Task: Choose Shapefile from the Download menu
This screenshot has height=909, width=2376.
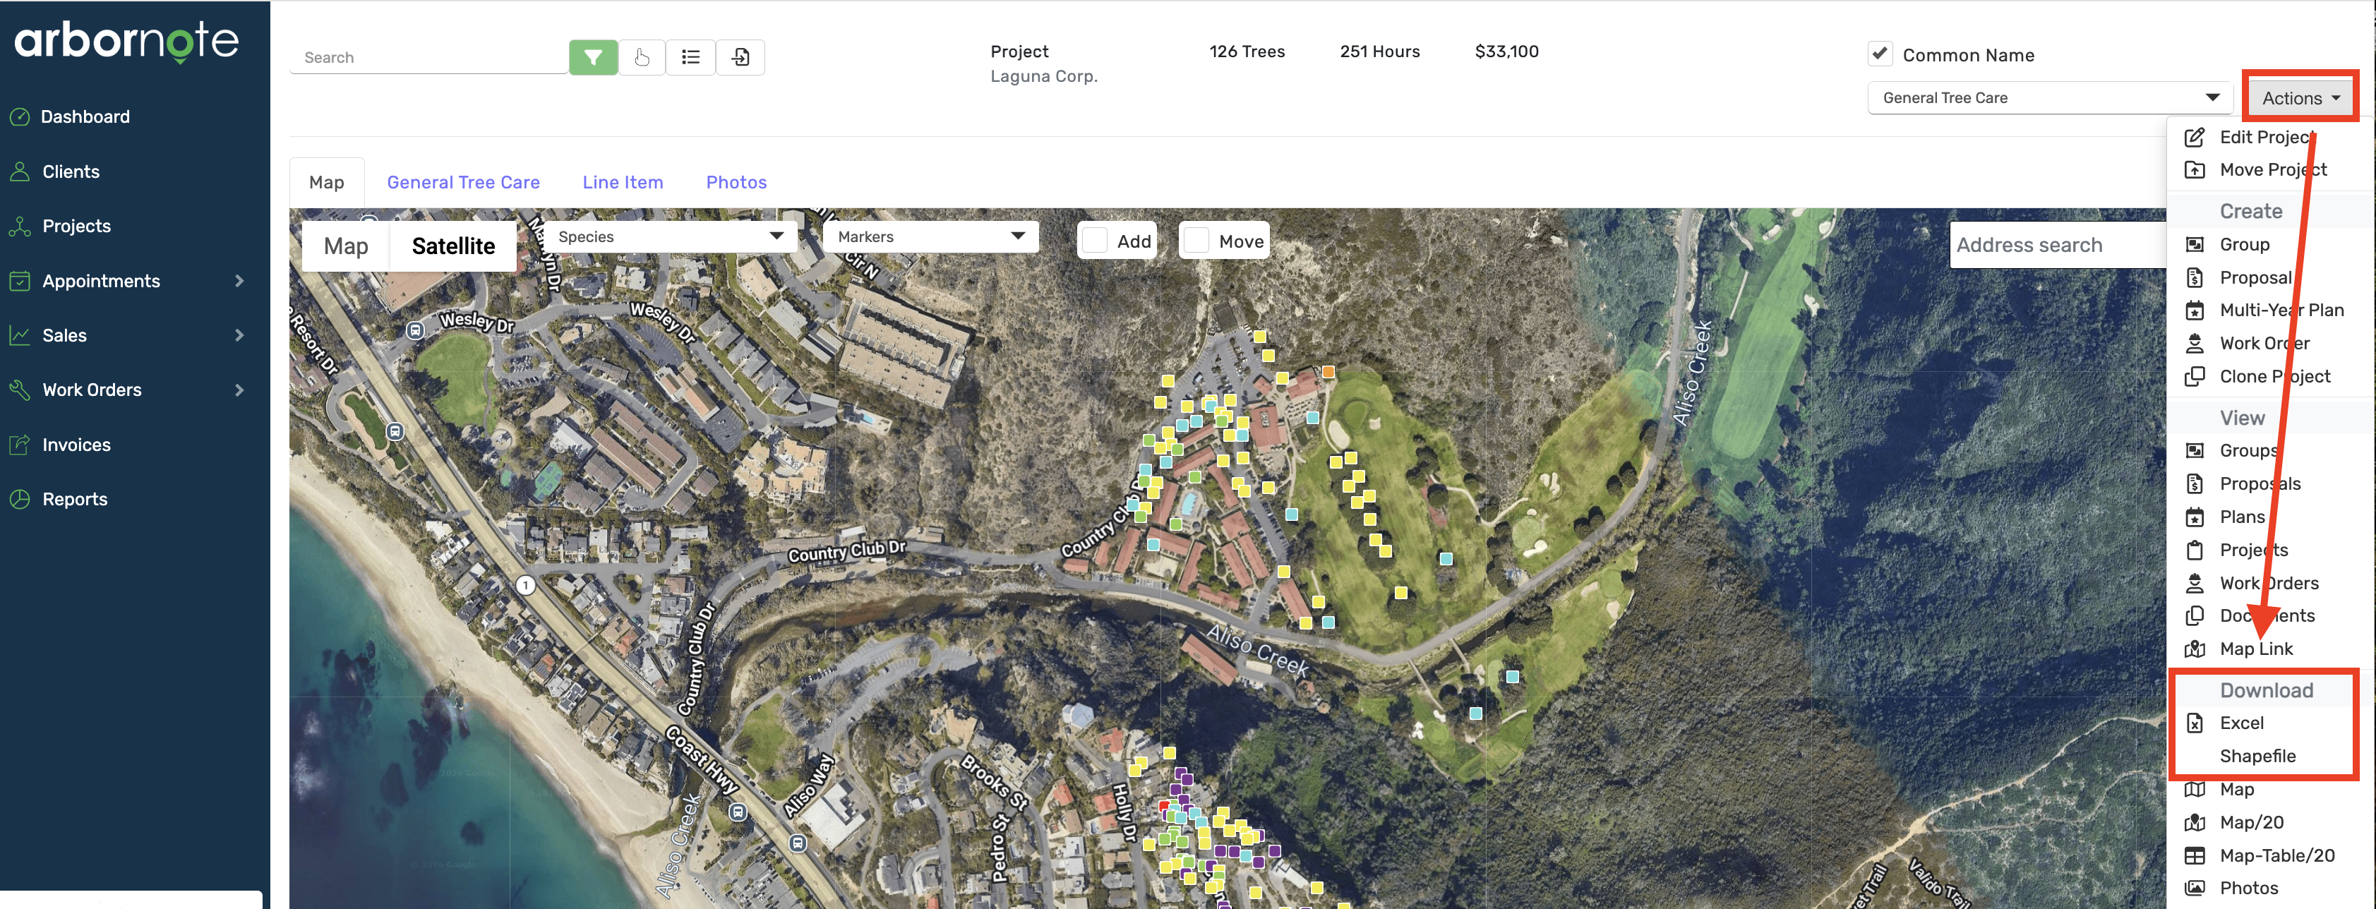Action: coord(2257,756)
